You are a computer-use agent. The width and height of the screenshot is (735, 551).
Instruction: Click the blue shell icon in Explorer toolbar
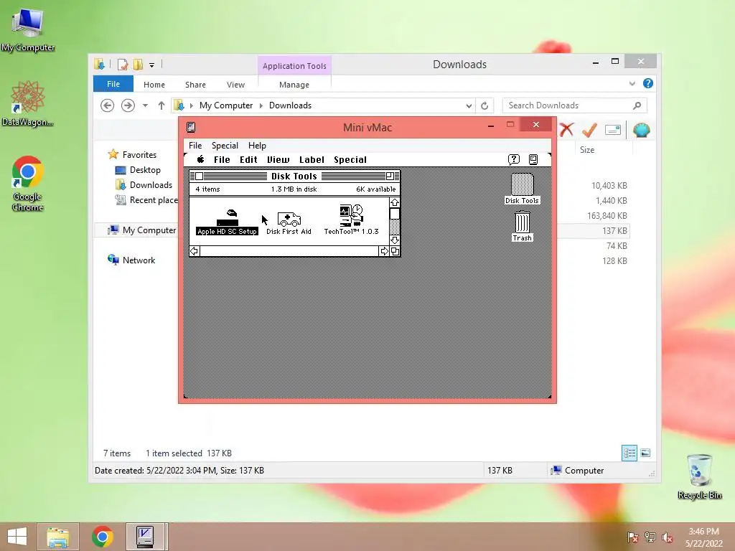pos(641,130)
